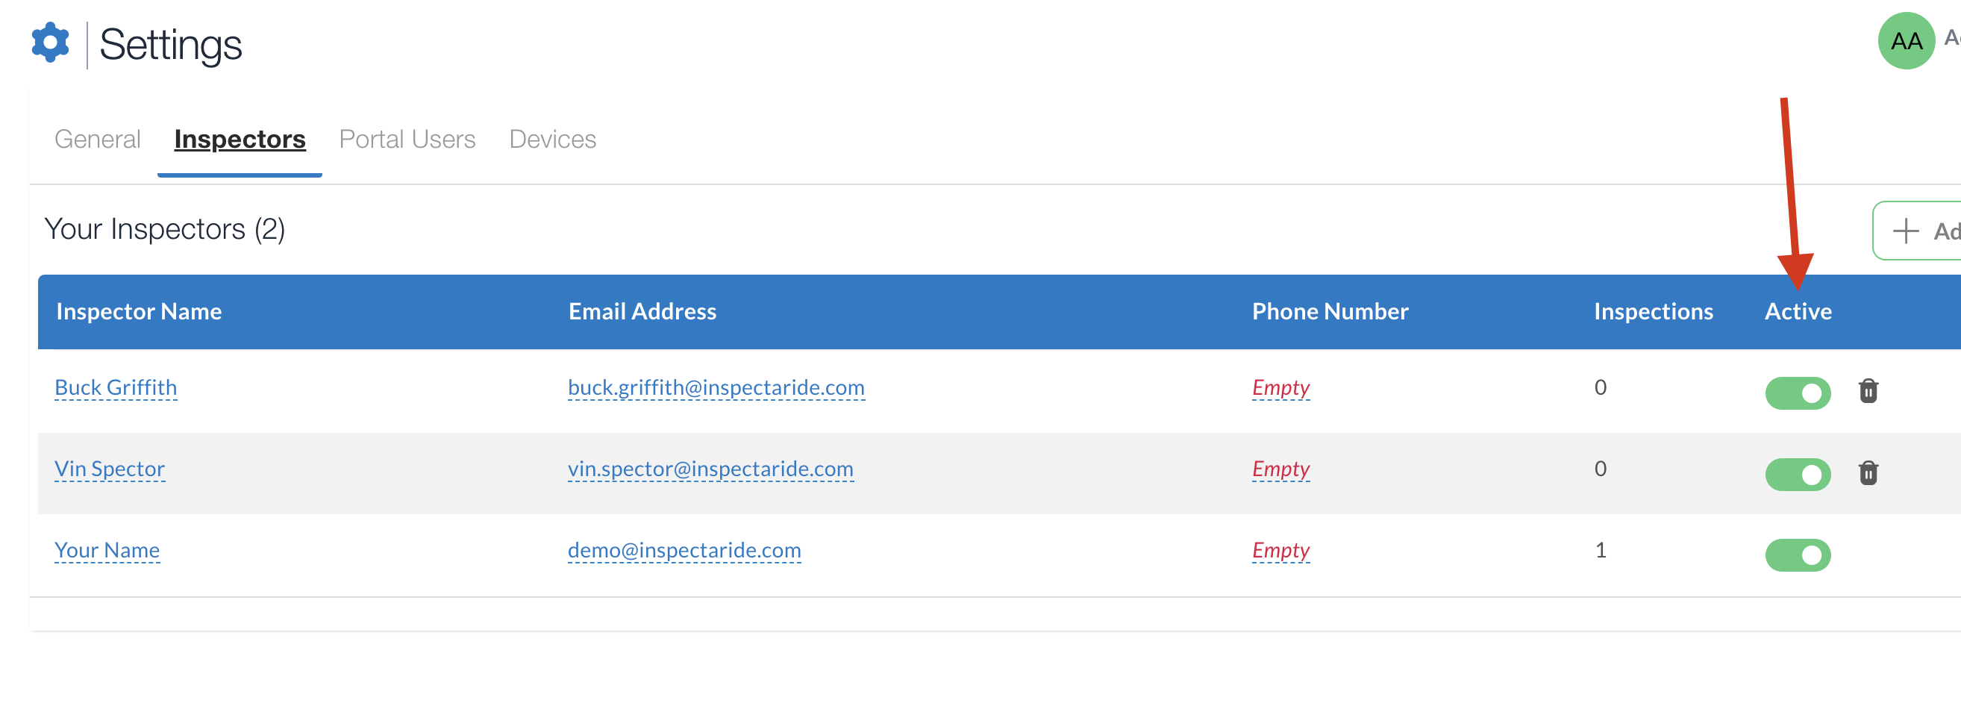Edit the Buck Griffith inspector name
Viewport: 1961px width, 706px height.
pyautogui.click(x=116, y=387)
